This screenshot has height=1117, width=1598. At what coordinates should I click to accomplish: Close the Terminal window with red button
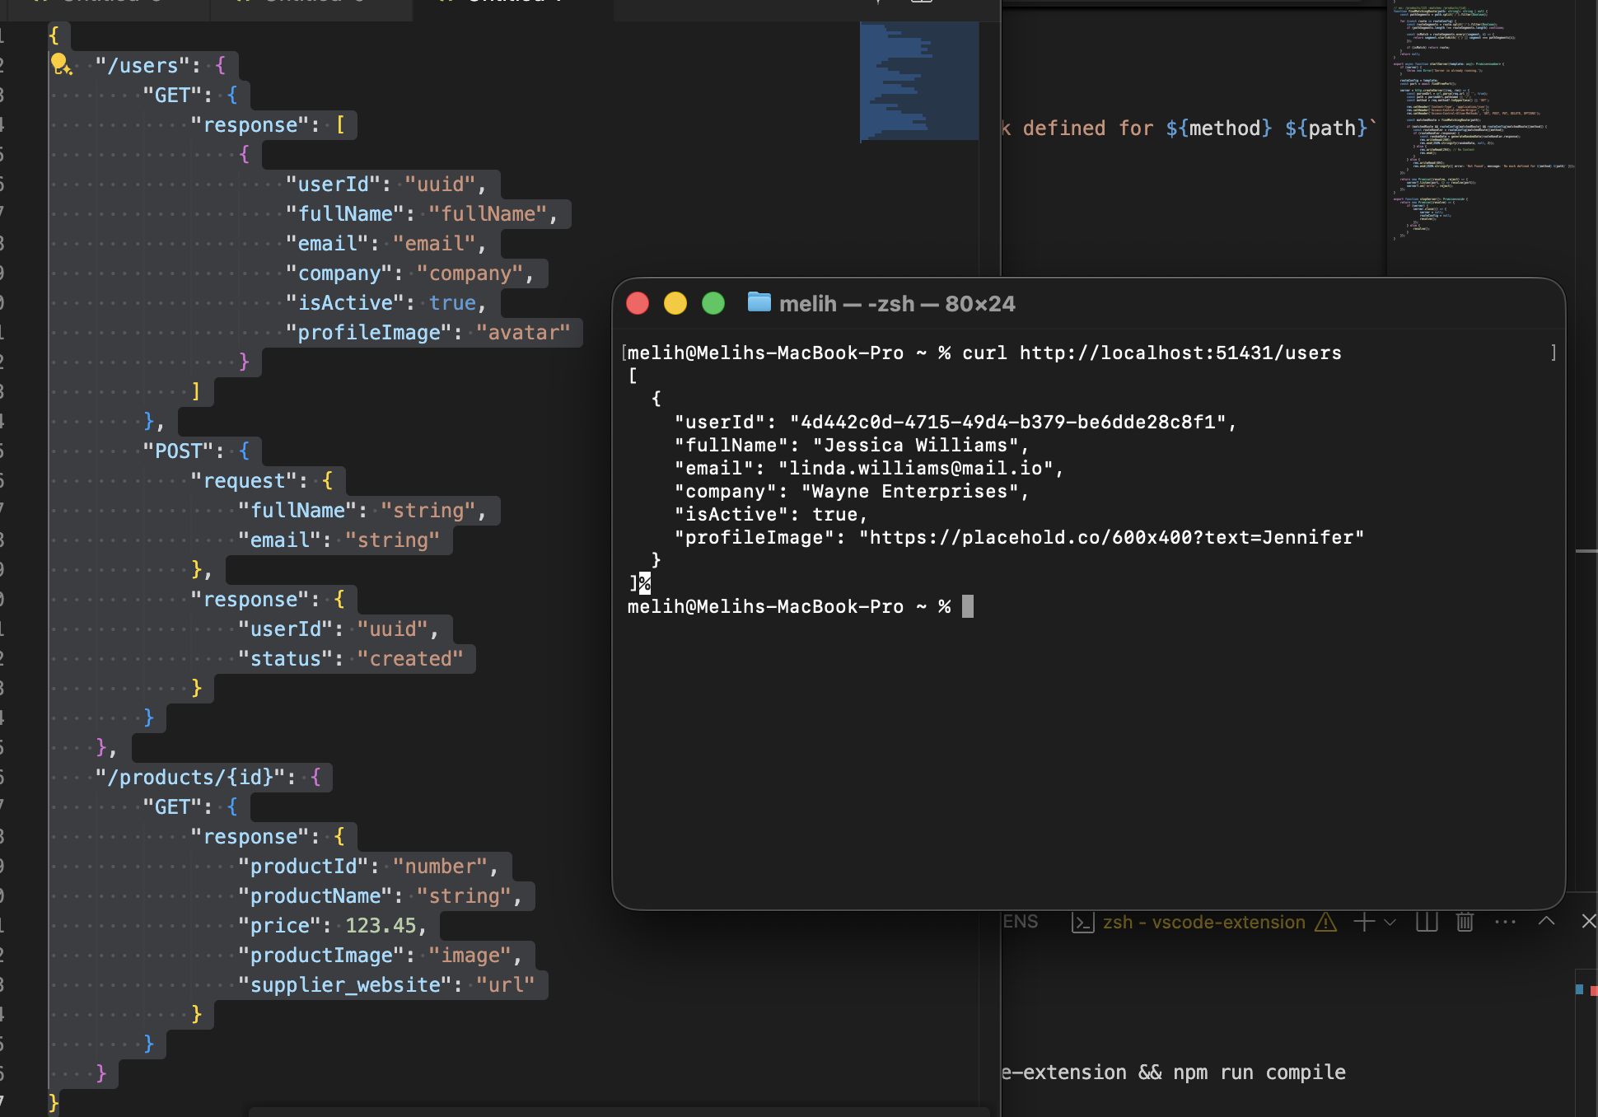[x=638, y=303]
